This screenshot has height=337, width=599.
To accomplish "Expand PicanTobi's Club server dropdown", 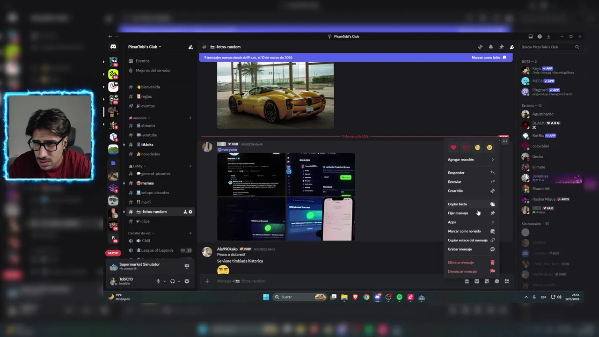I will click(x=145, y=47).
